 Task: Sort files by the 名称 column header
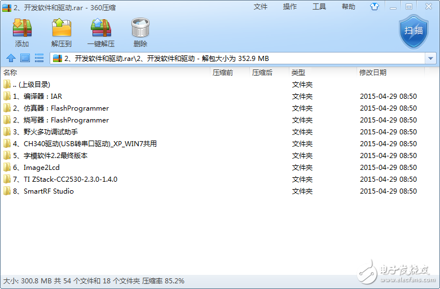[10, 73]
